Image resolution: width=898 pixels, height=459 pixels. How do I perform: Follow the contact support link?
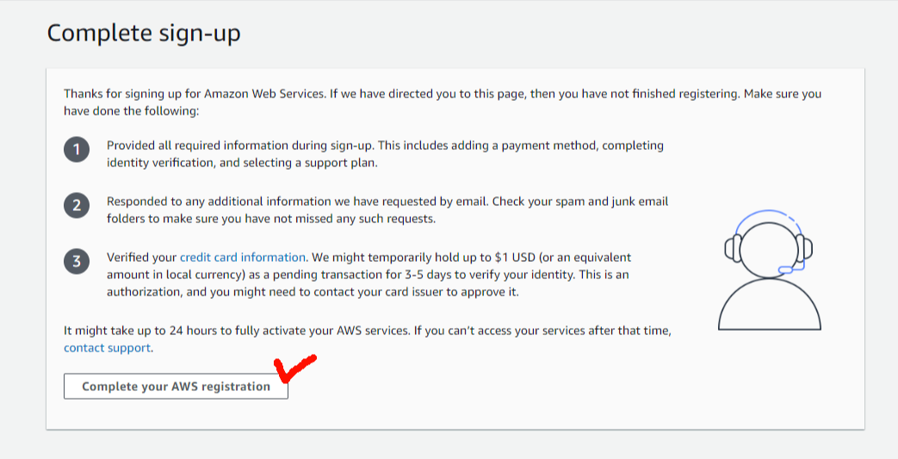(107, 348)
